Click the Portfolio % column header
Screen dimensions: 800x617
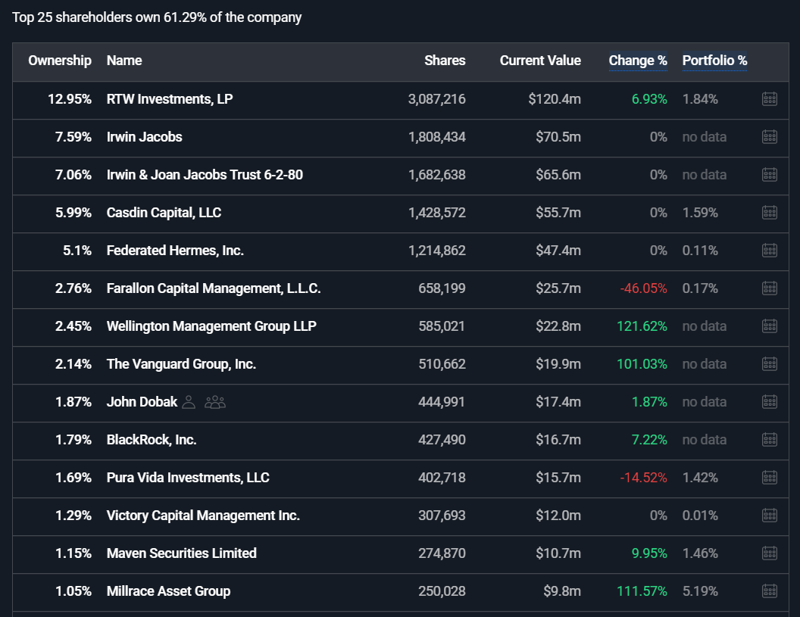tap(714, 61)
